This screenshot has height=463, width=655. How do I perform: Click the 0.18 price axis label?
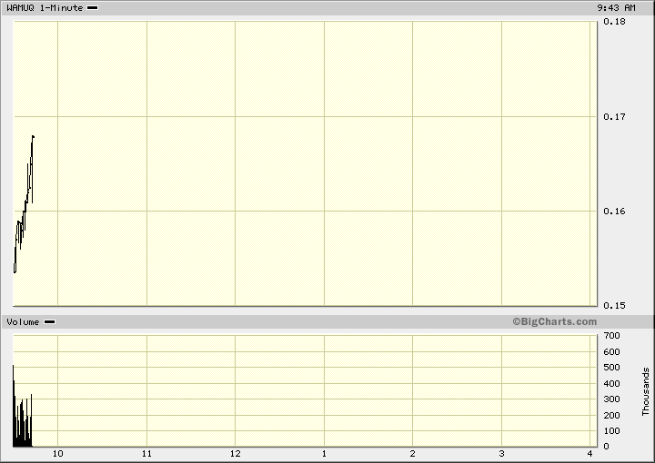[614, 22]
